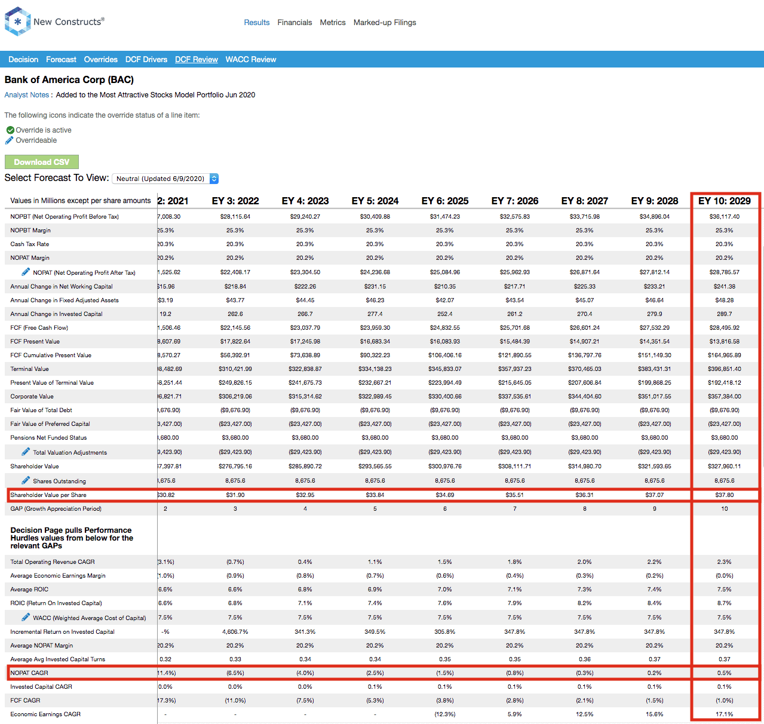
Task: Click the Annual Change in Net Working Capital label
Action: [62, 287]
